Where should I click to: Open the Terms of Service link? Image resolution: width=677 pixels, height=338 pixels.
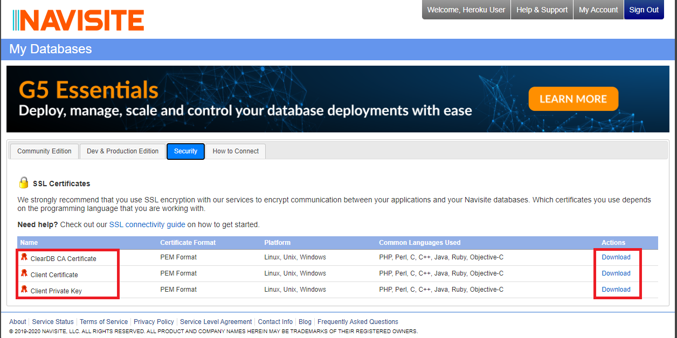pos(104,322)
